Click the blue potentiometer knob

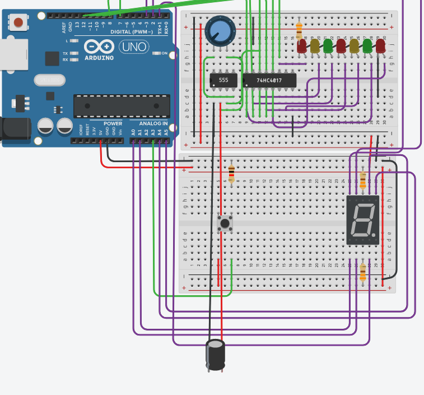pyautogui.click(x=219, y=30)
